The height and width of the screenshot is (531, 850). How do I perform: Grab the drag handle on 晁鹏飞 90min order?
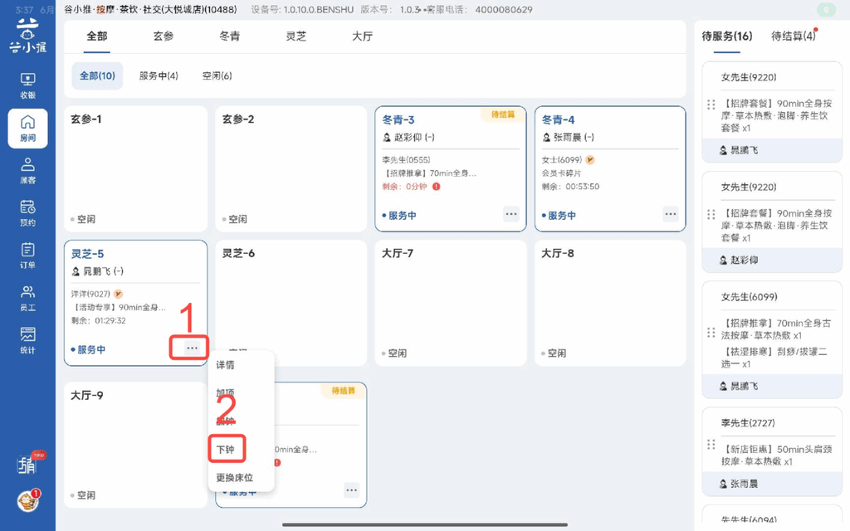[711, 105]
